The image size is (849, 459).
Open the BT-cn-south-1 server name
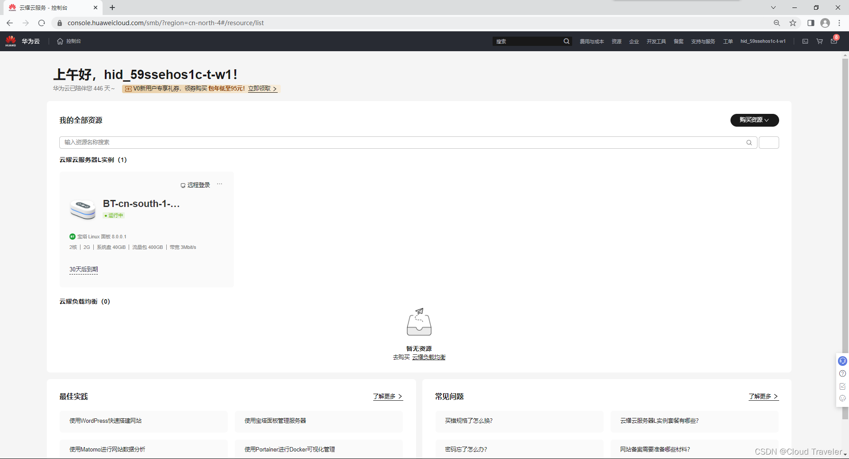pyautogui.click(x=141, y=203)
